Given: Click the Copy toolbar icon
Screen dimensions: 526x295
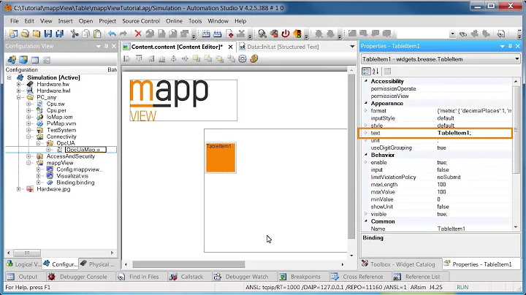Looking at the screenshot, I should [x=86, y=34].
